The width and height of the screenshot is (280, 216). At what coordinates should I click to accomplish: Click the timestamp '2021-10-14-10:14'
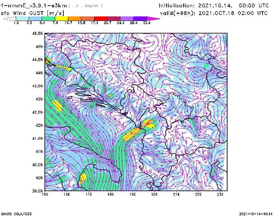(256, 214)
